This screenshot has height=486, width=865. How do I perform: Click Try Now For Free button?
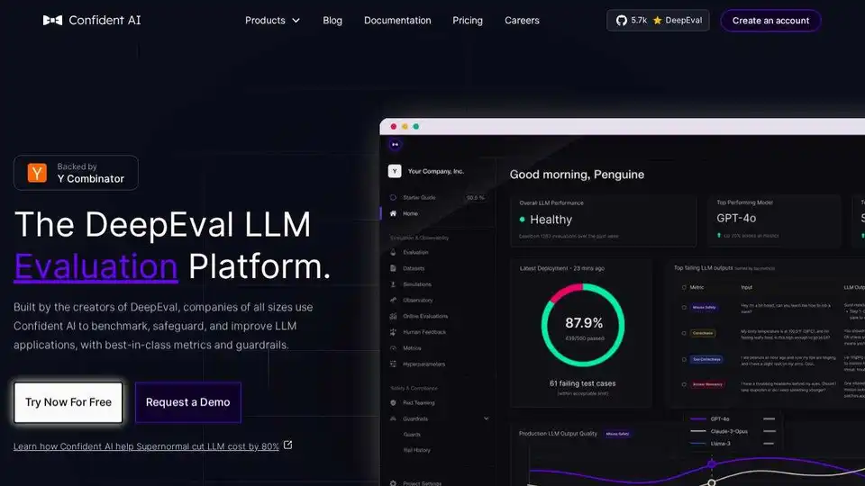(x=68, y=402)
